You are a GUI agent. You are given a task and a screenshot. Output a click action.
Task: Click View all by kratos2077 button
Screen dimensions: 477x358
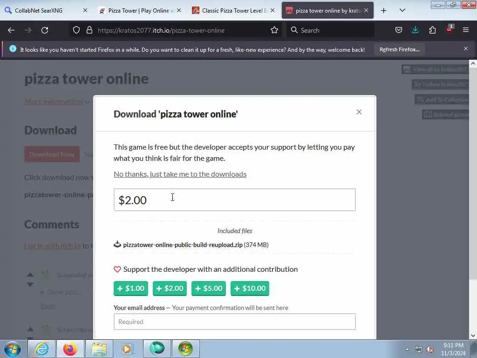coord(435,69)
